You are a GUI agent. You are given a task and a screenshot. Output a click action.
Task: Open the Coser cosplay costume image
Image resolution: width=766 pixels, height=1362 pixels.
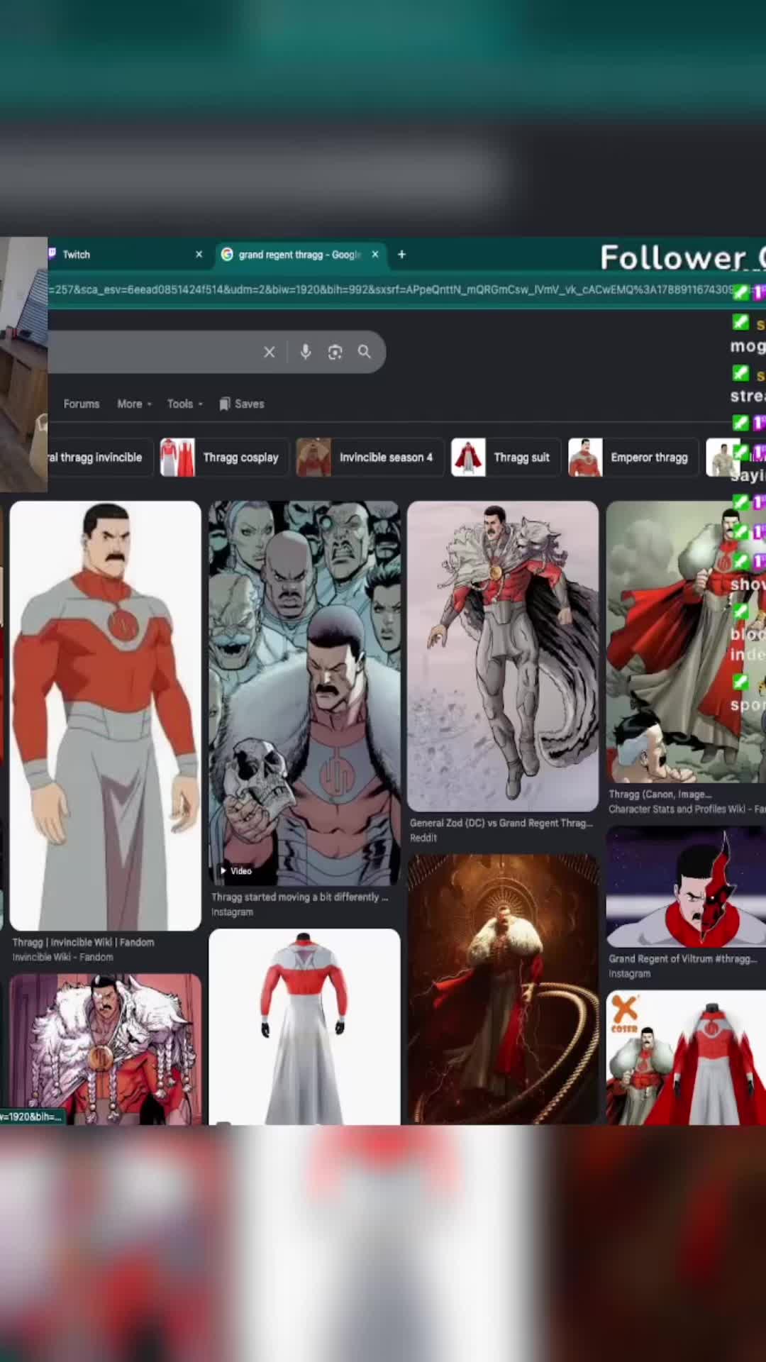pos(686,1058)
